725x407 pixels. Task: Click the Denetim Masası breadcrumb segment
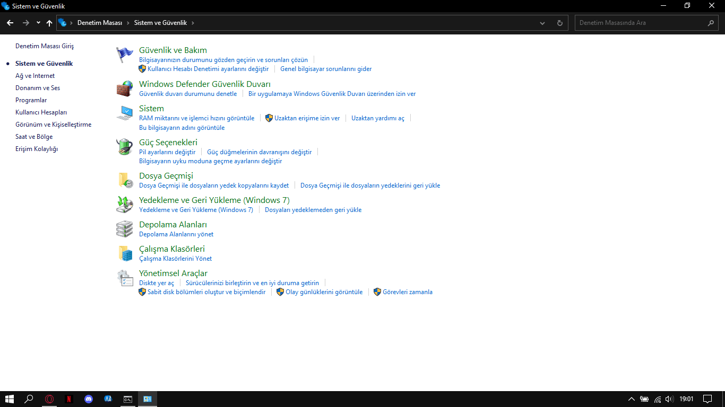point(100,23)
